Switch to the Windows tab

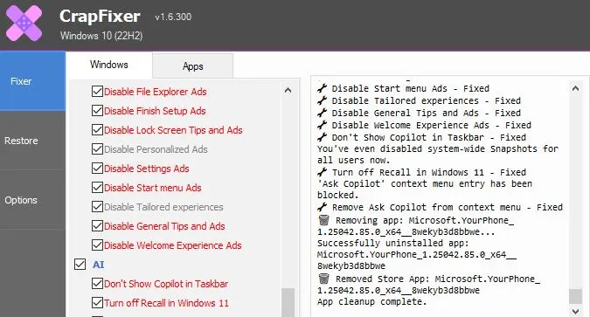click(109, 65)
